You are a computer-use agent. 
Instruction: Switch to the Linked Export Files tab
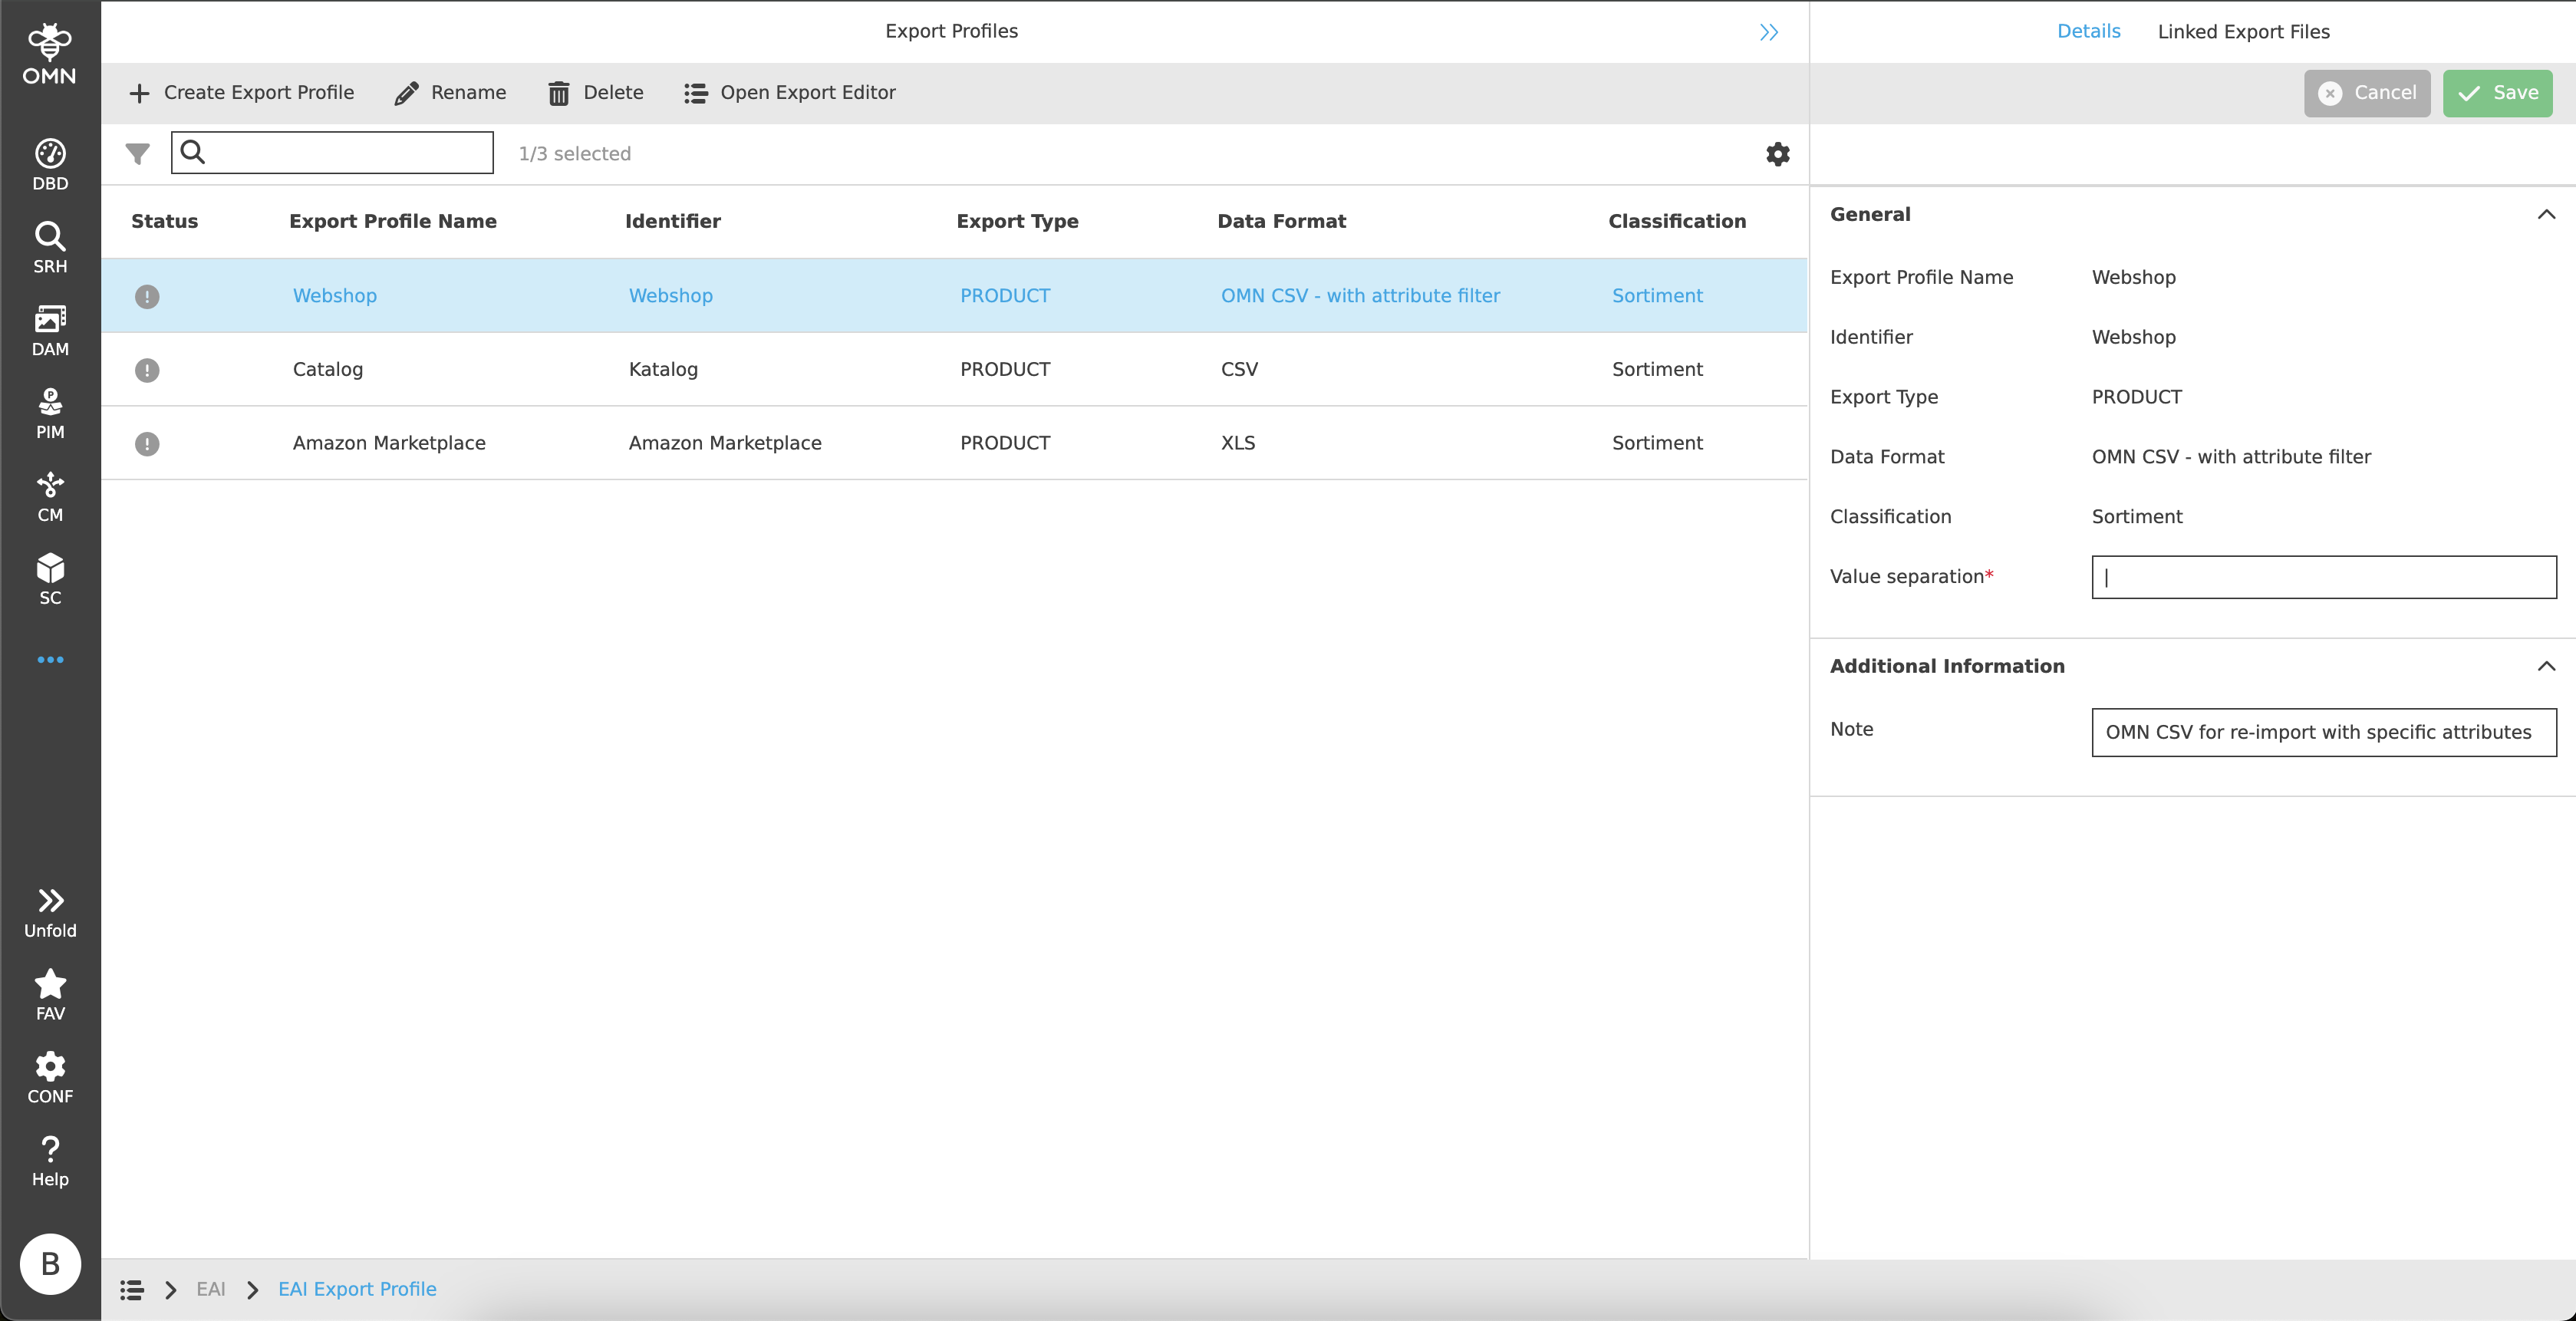coord(2245,31)
